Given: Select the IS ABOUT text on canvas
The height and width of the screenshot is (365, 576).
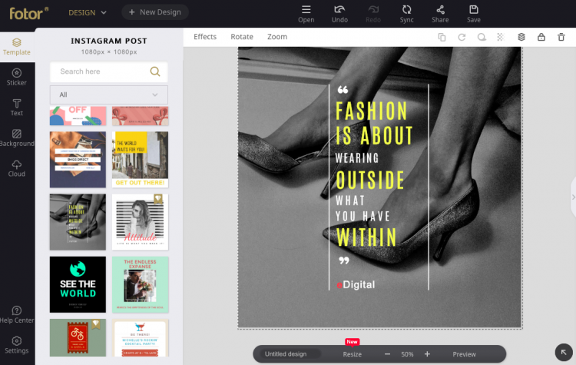Looking at the screenshot, I should tap(374, 136).
